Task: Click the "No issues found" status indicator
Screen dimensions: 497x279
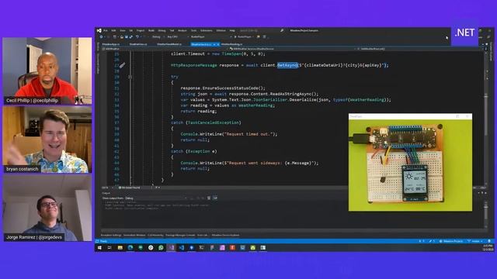Action: pos(130,188)
